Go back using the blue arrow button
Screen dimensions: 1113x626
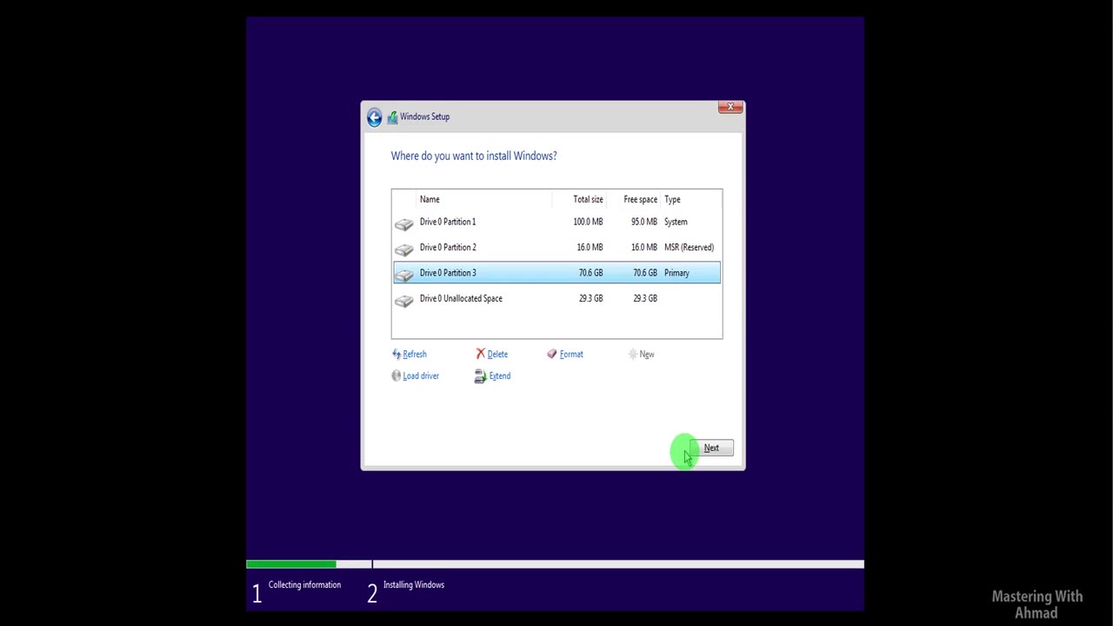(374, 117)
